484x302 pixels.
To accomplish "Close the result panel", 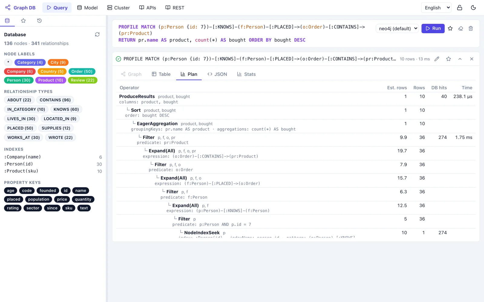I will pyautogui.click(x=472, y=59).
